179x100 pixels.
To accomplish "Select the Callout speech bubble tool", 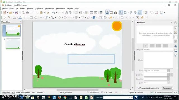I will point(83,17).
